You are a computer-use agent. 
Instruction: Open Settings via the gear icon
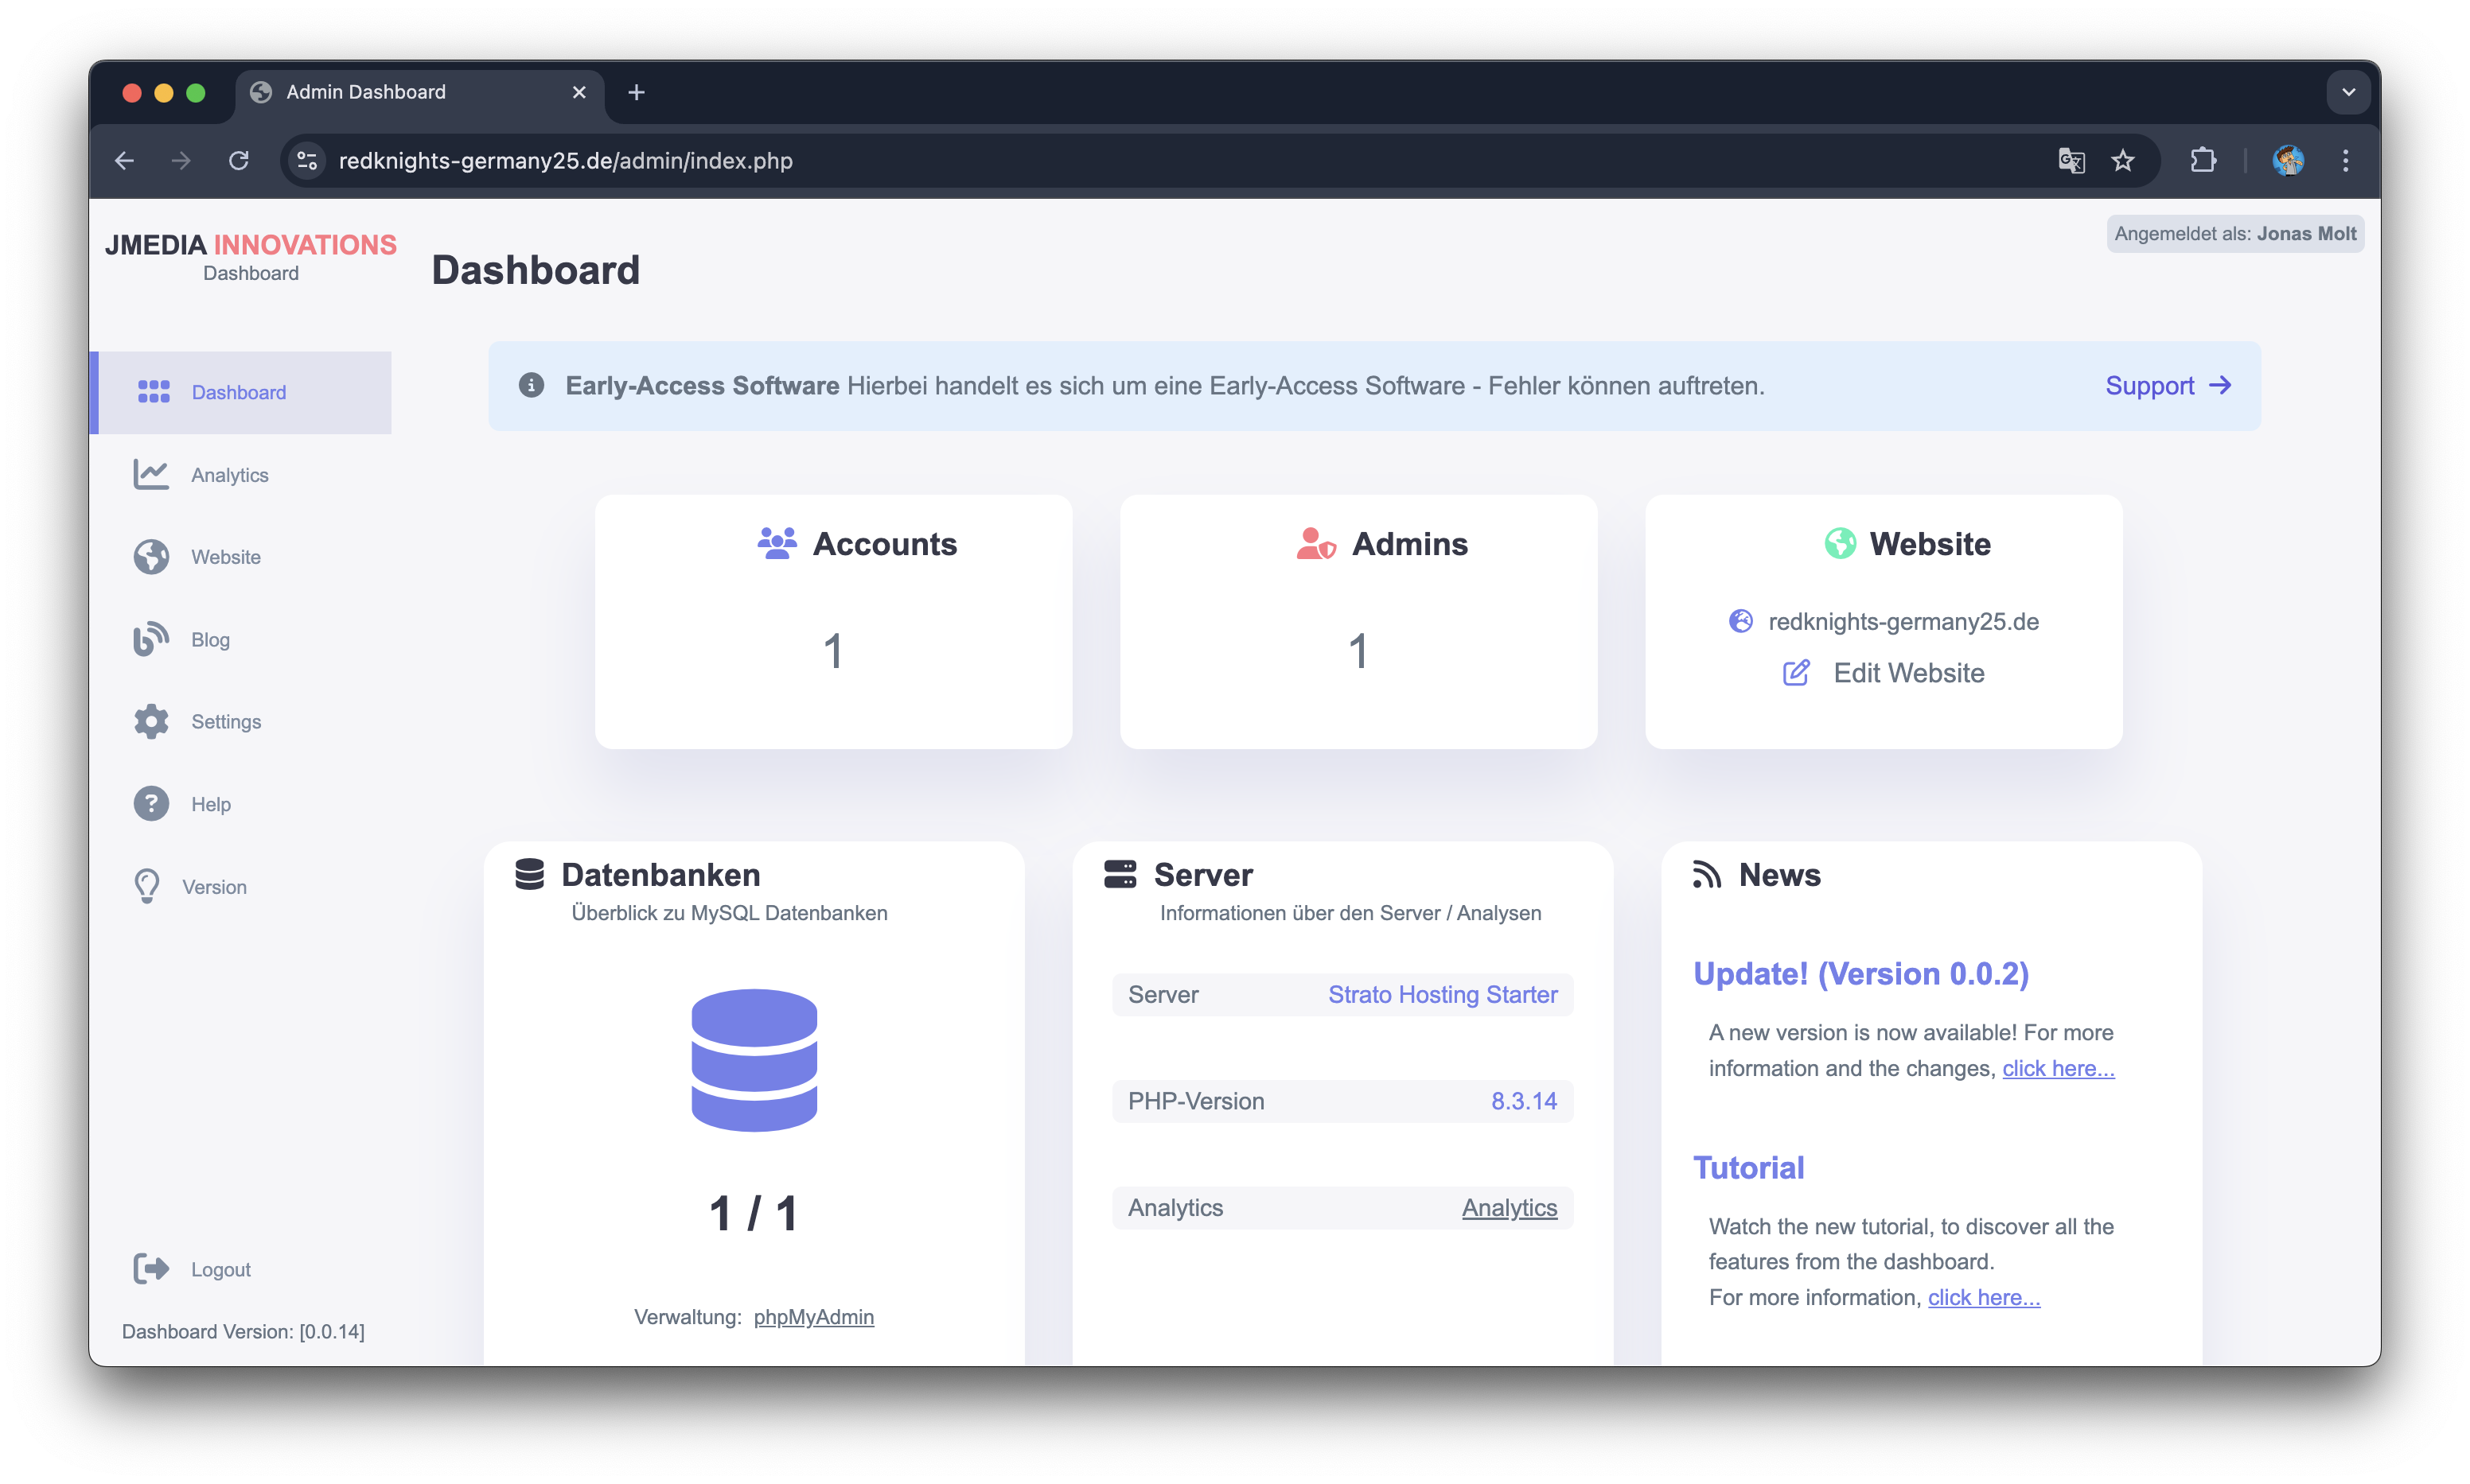coord(150,721)
